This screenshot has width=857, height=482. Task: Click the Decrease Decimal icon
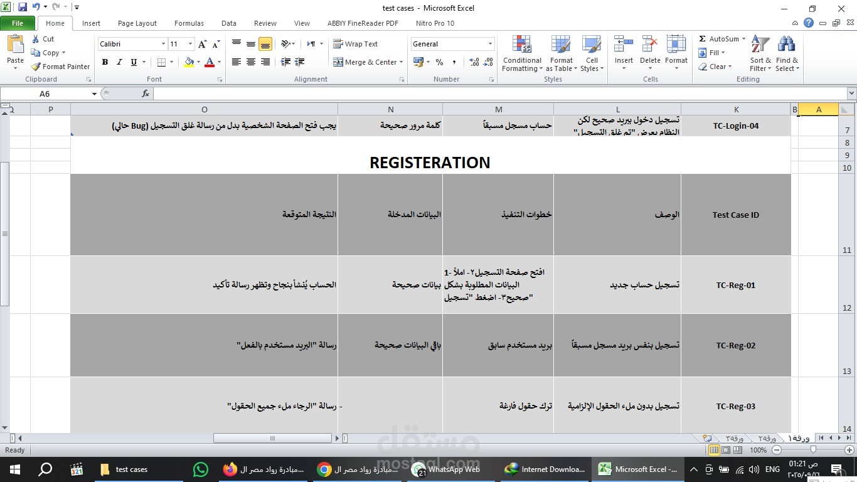[489, 62]
